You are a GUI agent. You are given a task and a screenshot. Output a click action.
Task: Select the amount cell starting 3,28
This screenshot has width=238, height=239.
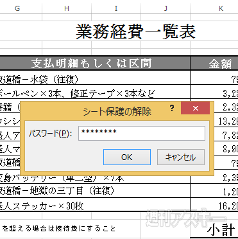pyautogui.click(x=214, y=92)
